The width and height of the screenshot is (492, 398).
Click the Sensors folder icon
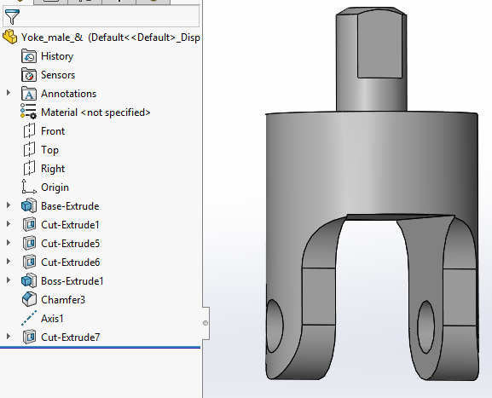[29, 75]
